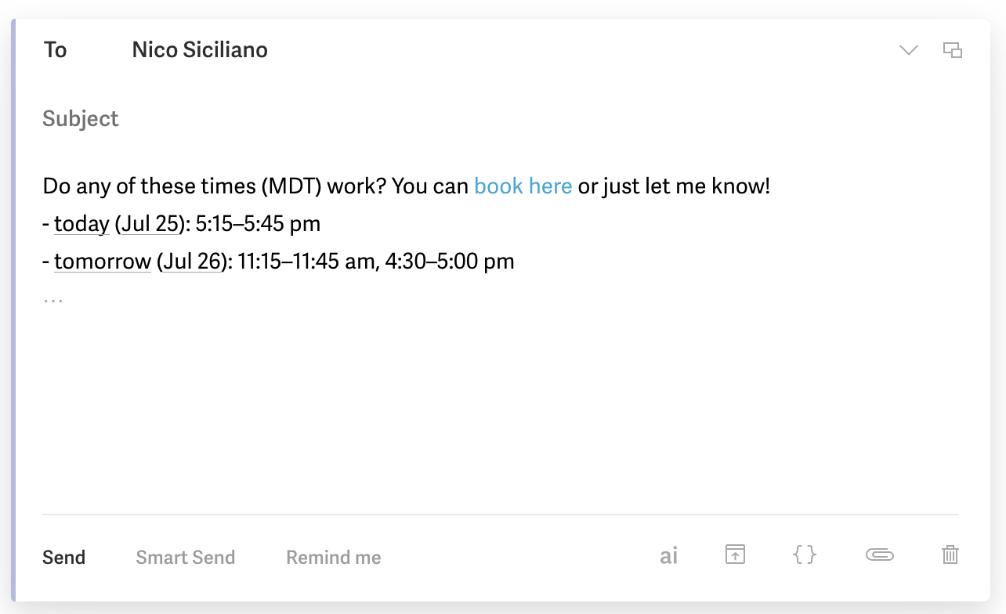
Task: Send the email
Action: [64, 558]
